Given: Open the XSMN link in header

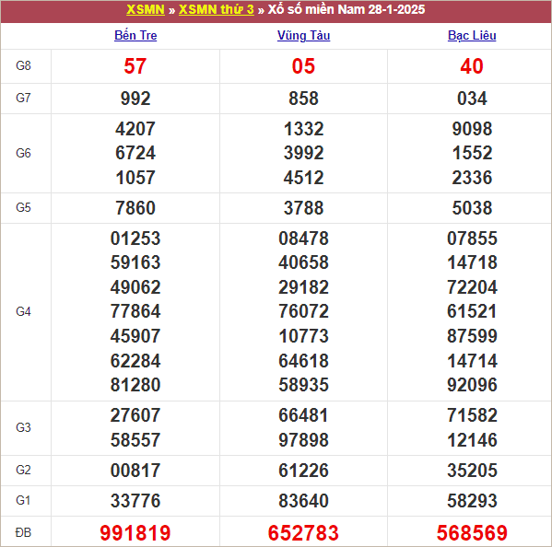Looking at the screenshot, I should point(146,9).
